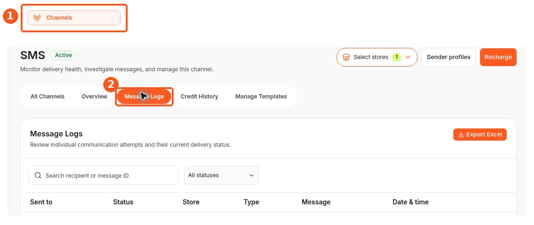
Task: Open the All statuses filter dropdown
Action: point(221,175)
